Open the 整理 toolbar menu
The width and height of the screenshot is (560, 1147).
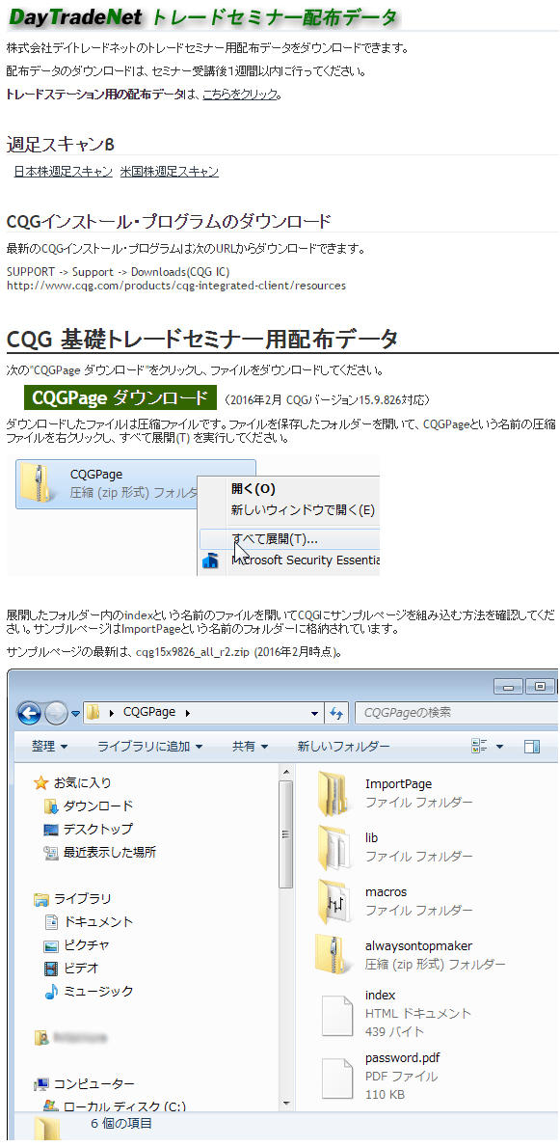(49, 746)
